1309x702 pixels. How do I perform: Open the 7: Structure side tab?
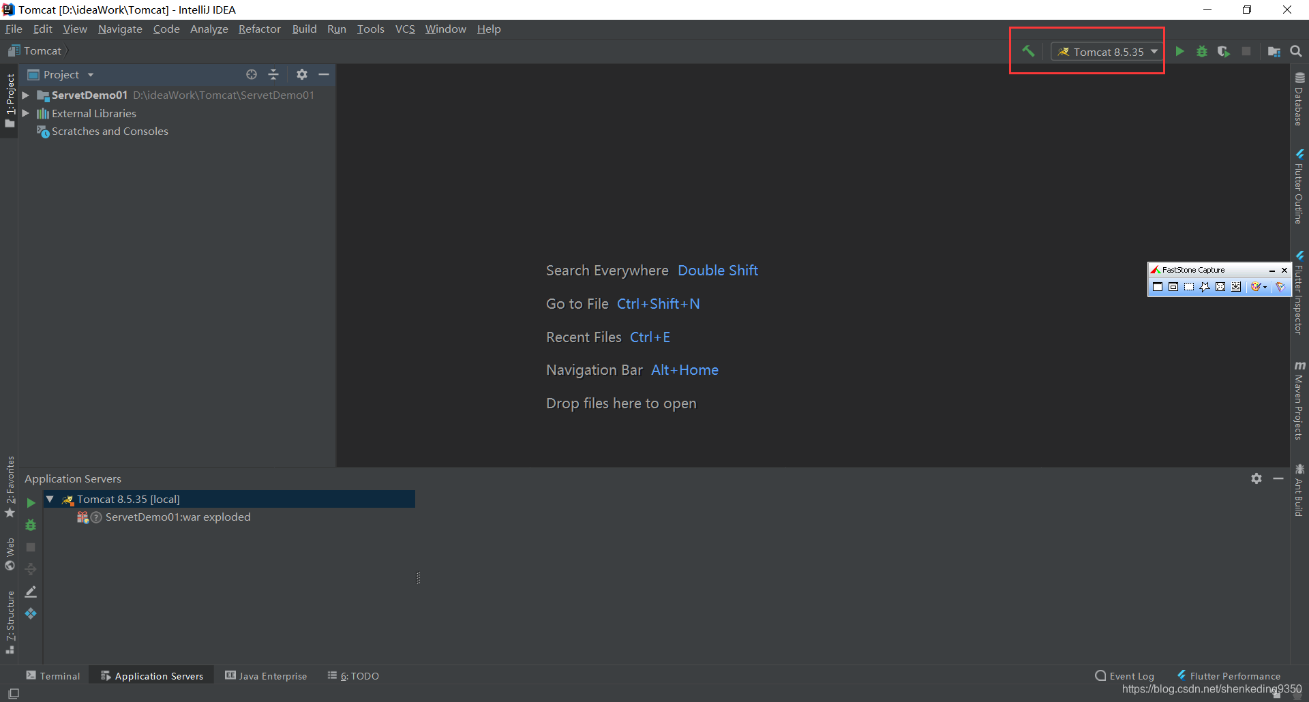pyautogui.click(x=10, y=622)
